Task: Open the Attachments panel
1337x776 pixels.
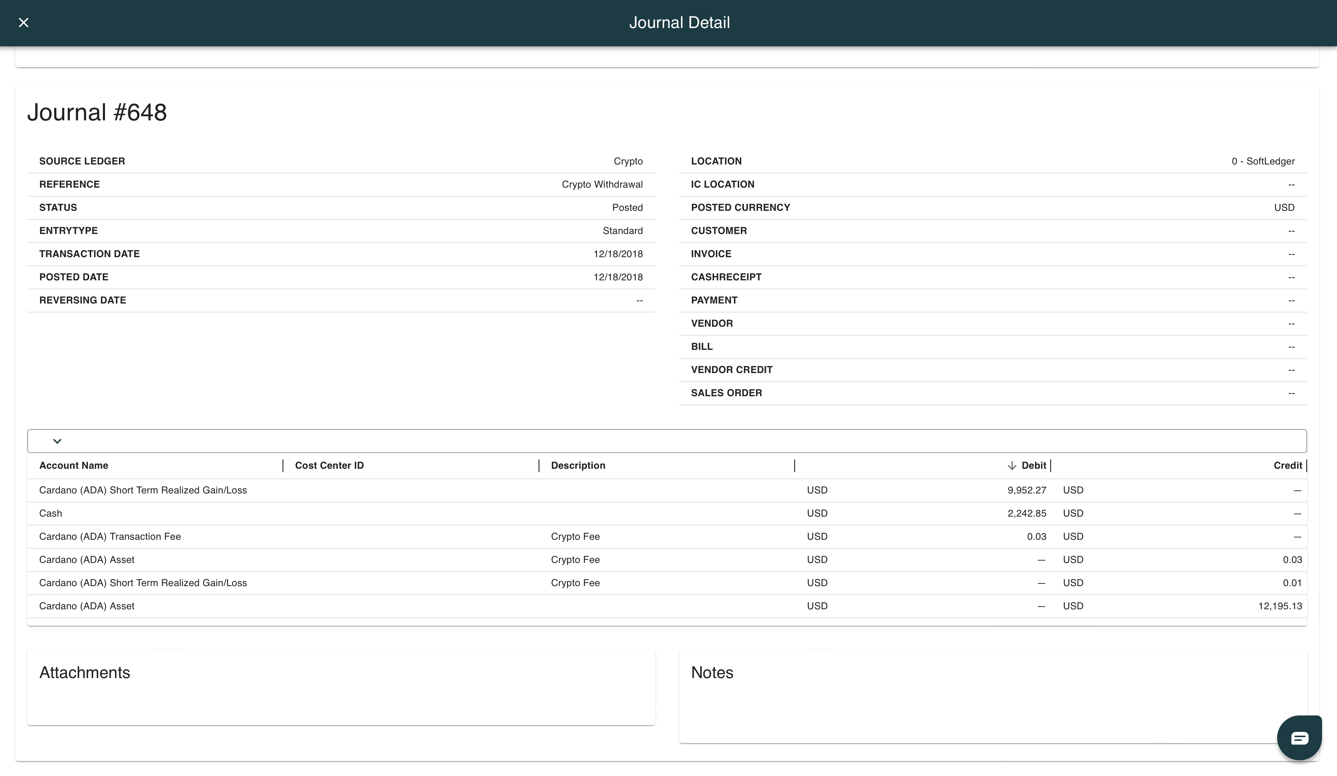Action: (85, 672)
